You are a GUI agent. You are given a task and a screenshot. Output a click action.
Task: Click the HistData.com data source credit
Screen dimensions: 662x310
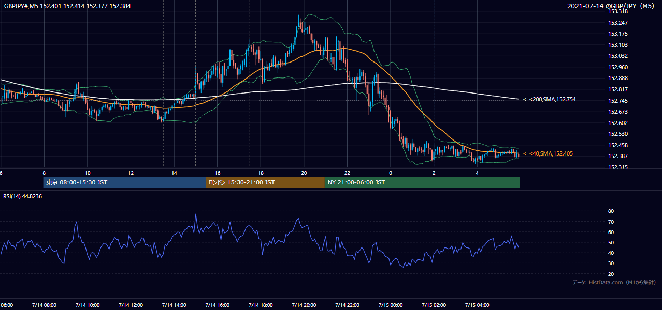(614, 282)
